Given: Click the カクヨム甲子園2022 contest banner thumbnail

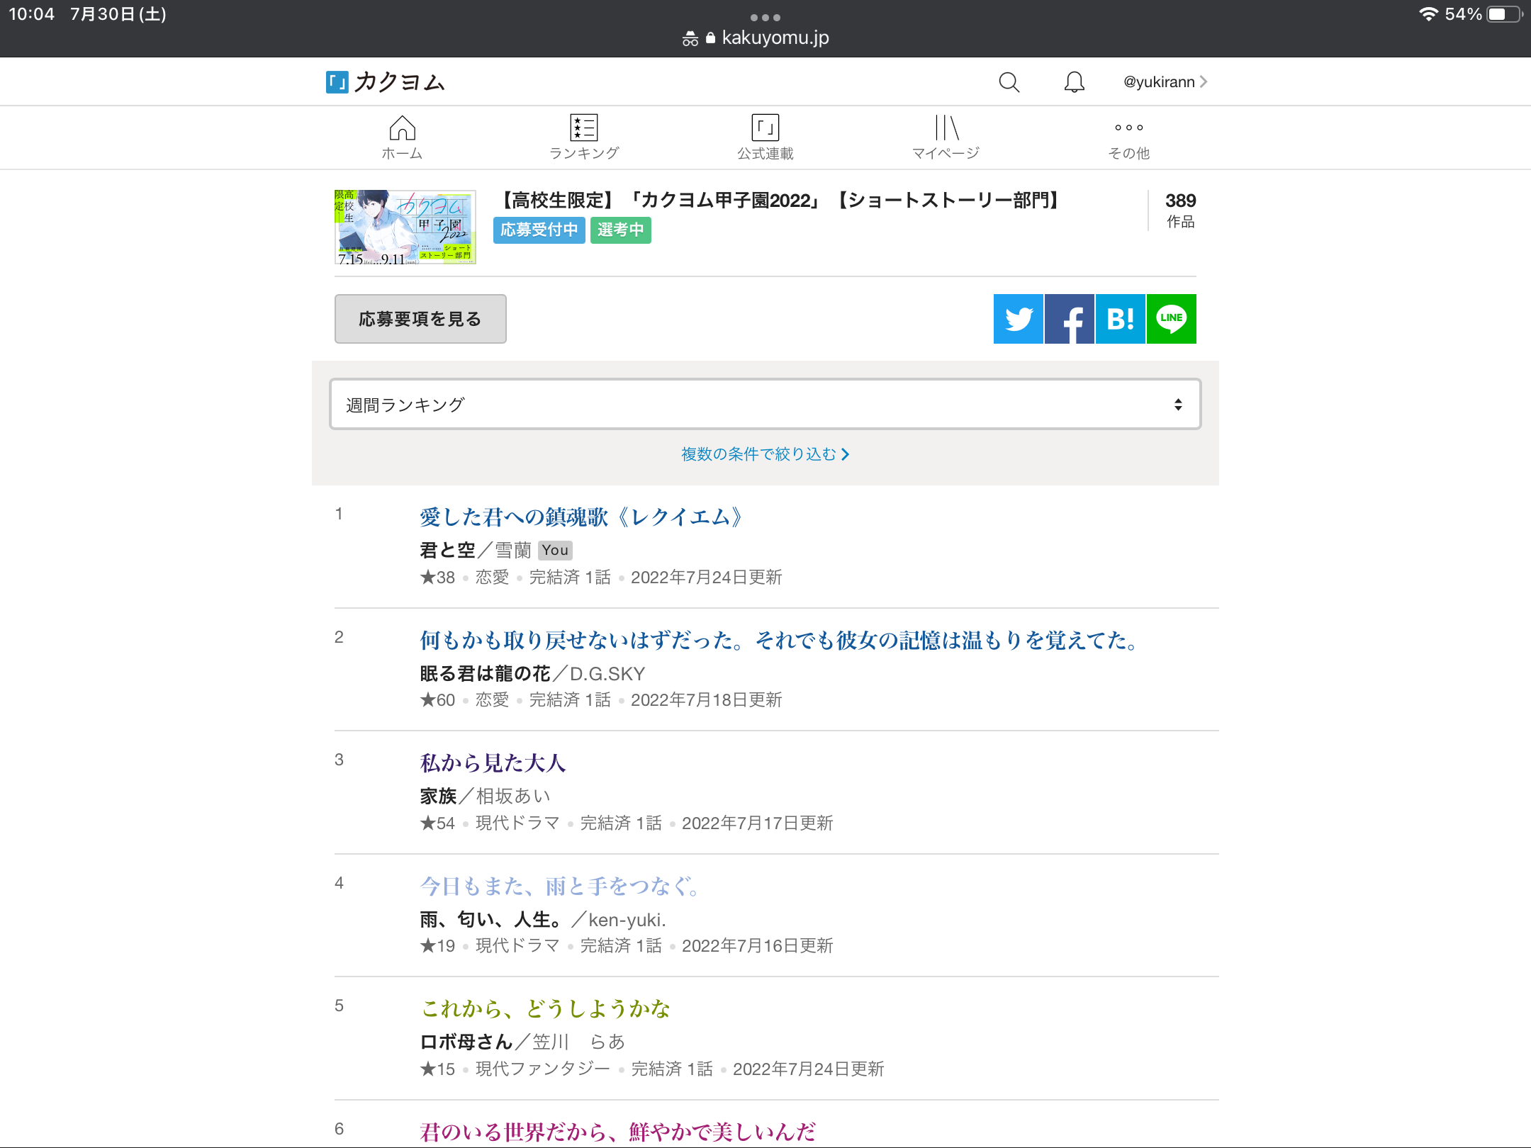Looking at the screenshot, I should coord(405,227).
